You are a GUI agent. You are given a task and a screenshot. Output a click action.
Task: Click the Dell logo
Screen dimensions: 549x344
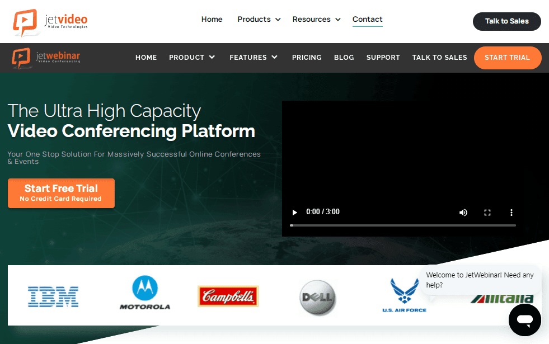[x=318, y=298]
